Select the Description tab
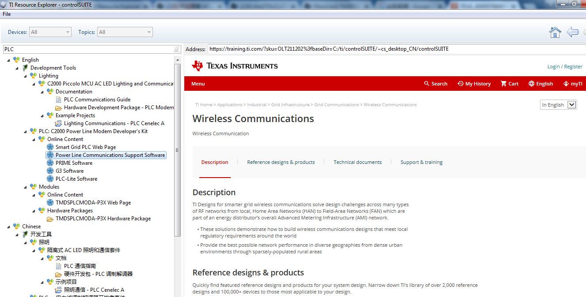 pyautogui.click(x=215, y=162)
